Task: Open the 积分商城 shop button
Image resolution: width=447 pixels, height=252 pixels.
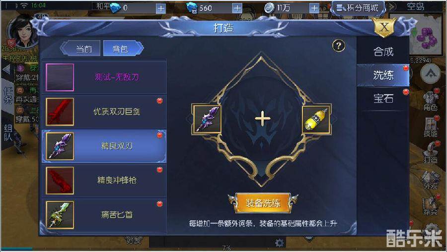Action: pos(358,8)
